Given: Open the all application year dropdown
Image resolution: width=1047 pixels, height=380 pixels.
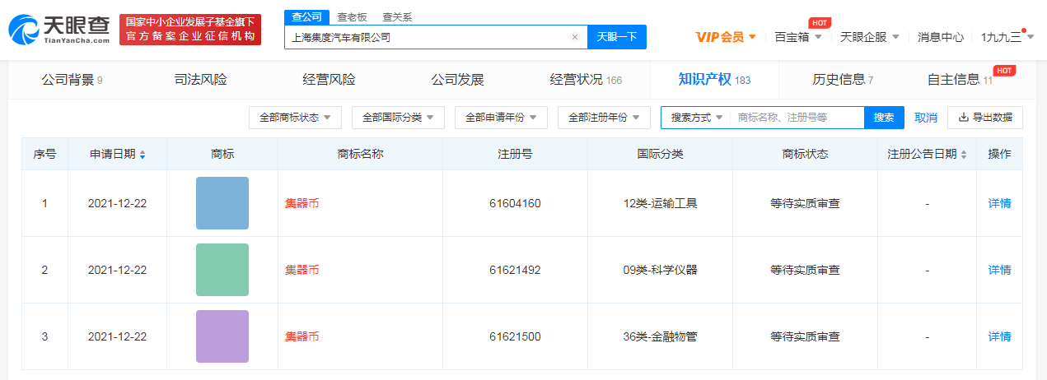Looking at the screenshot, I should click(501, 118).
